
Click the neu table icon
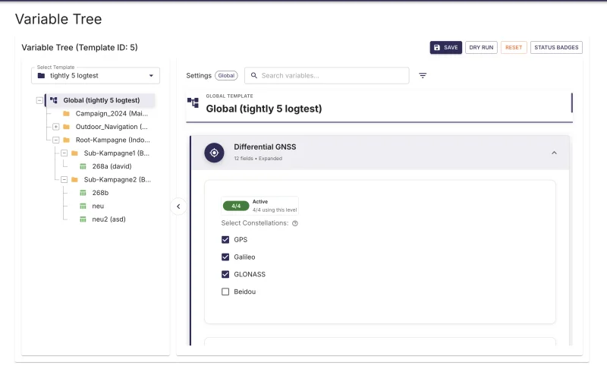(83, 206)
